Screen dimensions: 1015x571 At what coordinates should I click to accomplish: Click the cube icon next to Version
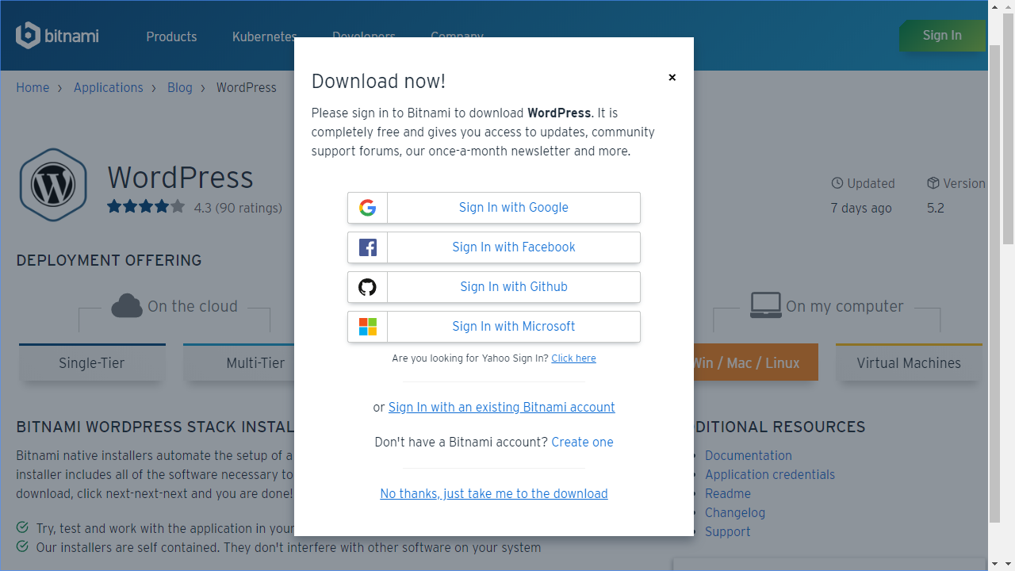point(933,183)
